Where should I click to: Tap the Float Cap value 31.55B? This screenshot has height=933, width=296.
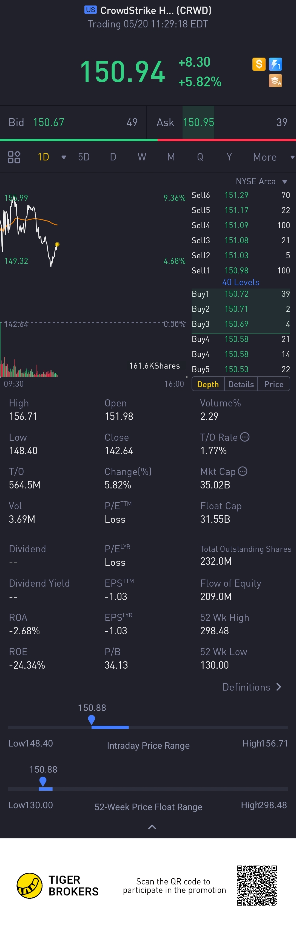pyautogui.click(x=215, y=519)
